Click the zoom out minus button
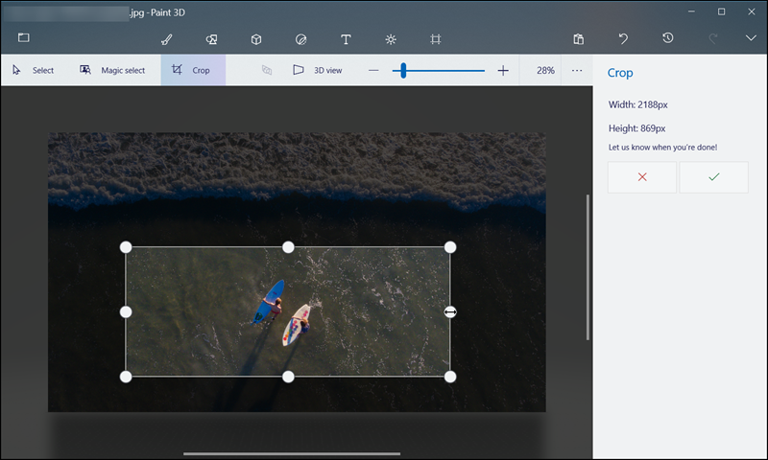 (x=373, y=71)
